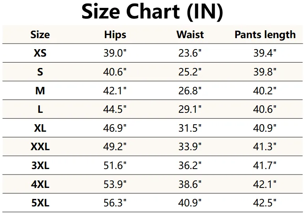Click the L size row label

pyautogui.click(x=40, y=109)
